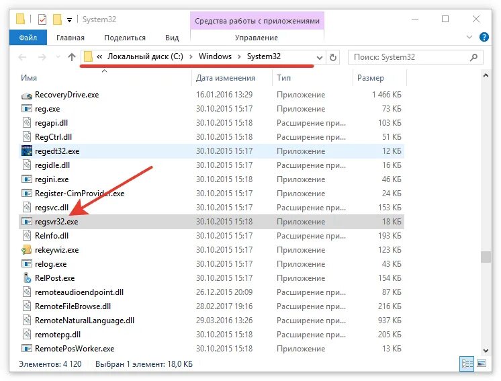Click the ReInfo.dll file icon
The image size is (501, 381).
[27, 236]
